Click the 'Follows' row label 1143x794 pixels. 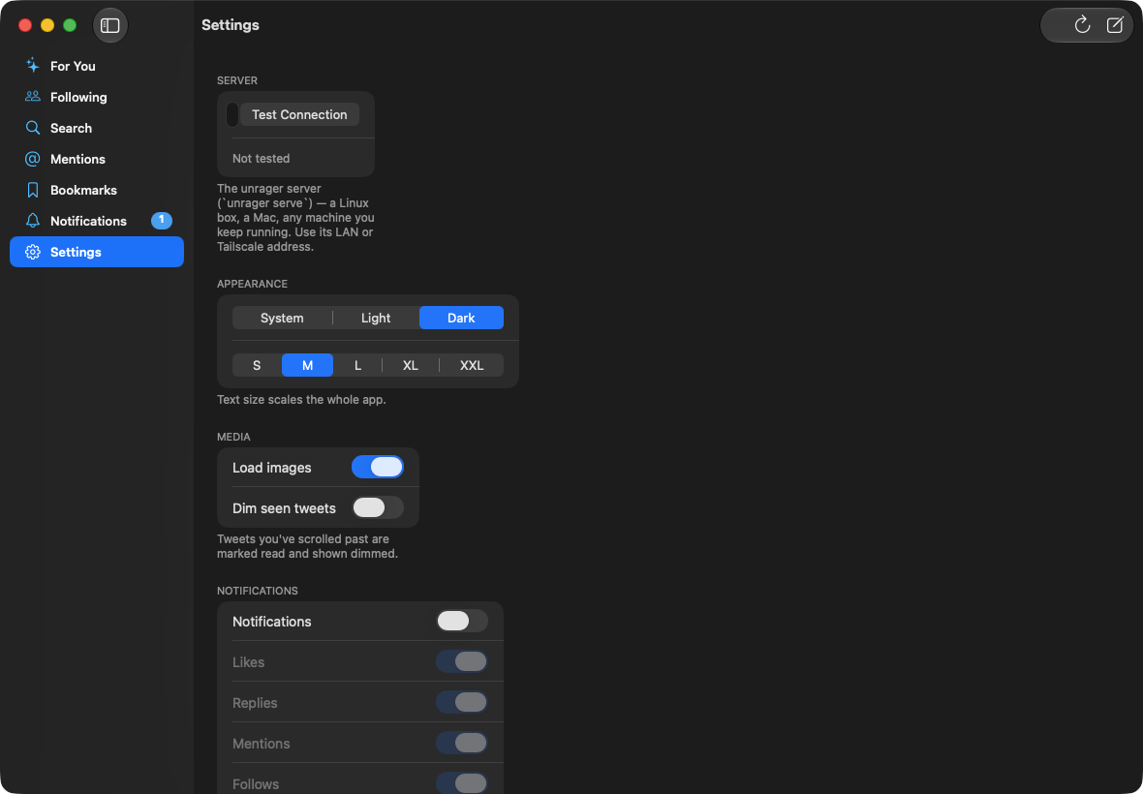(256, 784)
